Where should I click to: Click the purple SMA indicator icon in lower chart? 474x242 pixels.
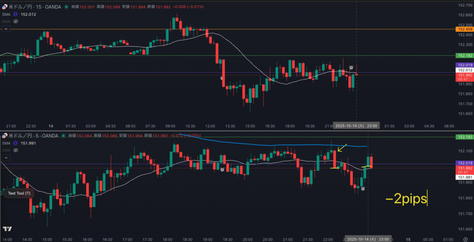pyautogui.click(x=15, y=143)
